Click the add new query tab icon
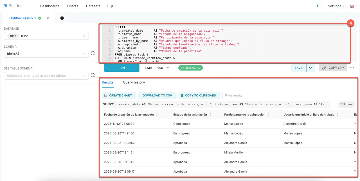The image size is (360, 181). 62,18
